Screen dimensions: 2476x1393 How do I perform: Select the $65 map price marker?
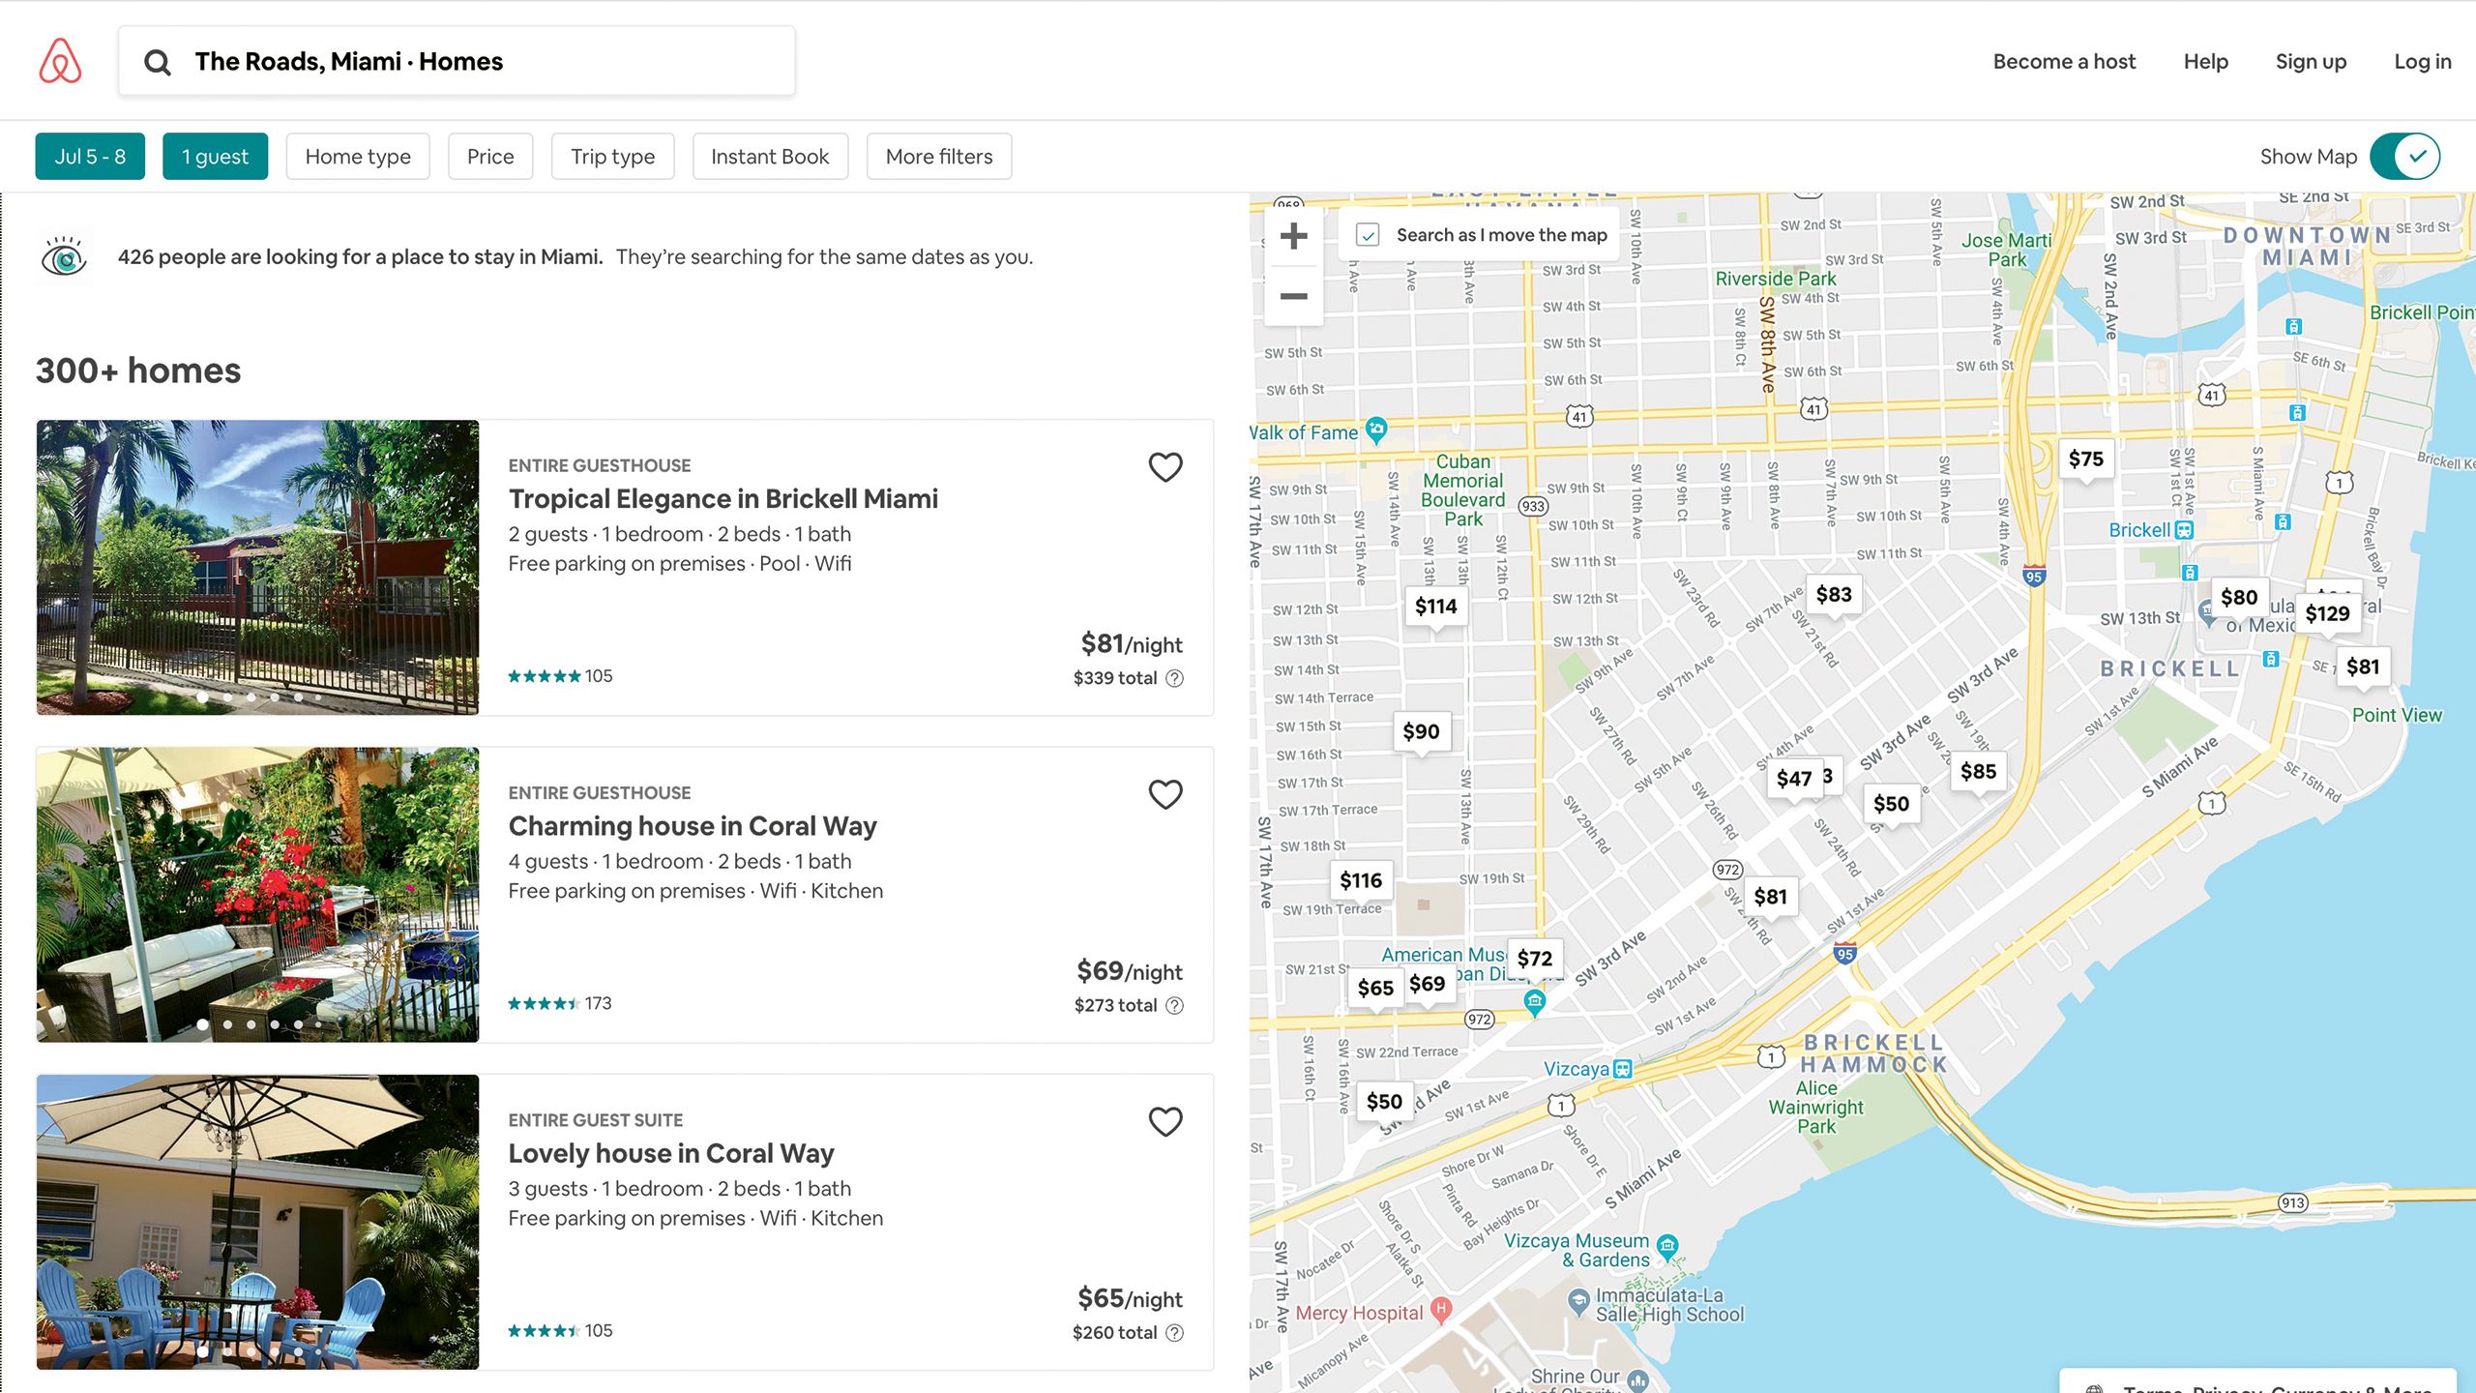pyautogui.click(x=1374, y=989)
